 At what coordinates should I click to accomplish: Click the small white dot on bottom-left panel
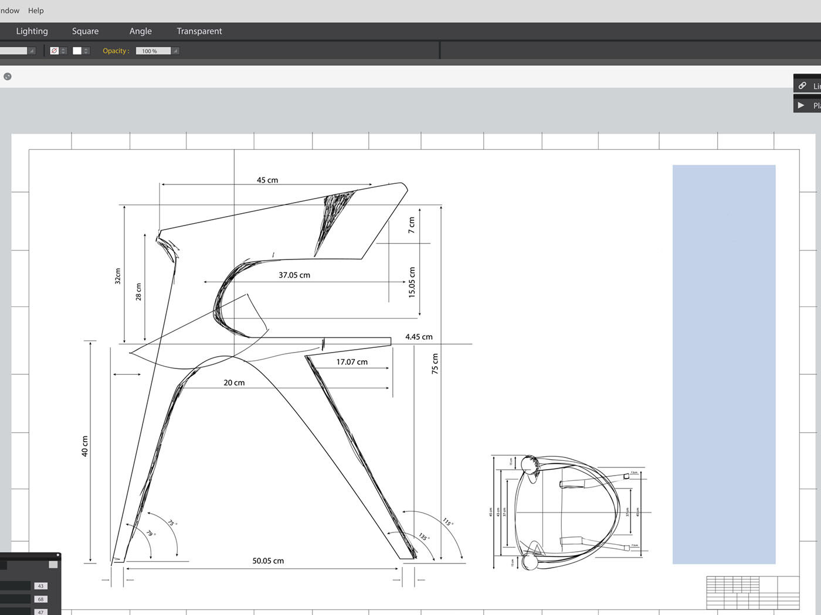click(57, 555)
